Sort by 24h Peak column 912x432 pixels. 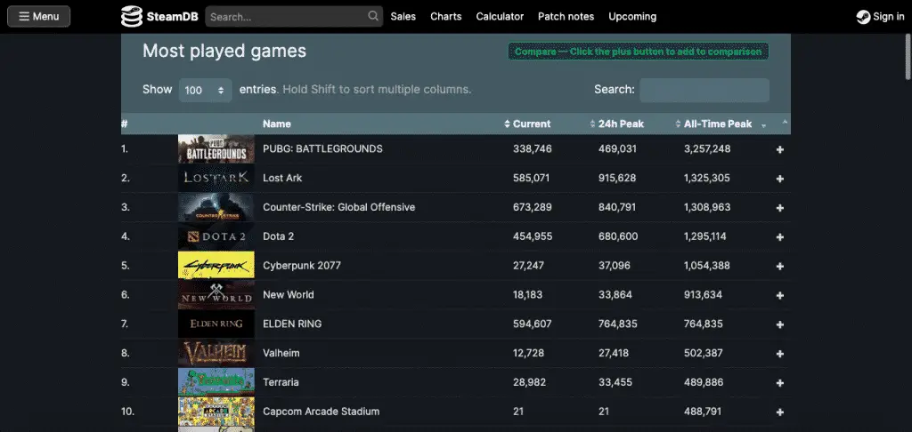[621, 124]
